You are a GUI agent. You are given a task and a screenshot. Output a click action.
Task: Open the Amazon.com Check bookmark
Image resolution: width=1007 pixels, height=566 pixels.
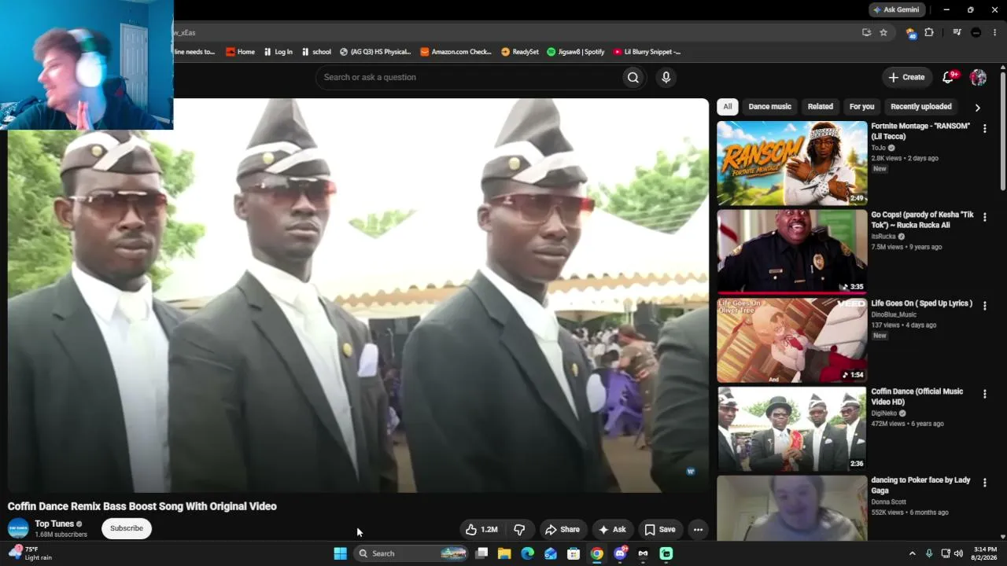456,52
